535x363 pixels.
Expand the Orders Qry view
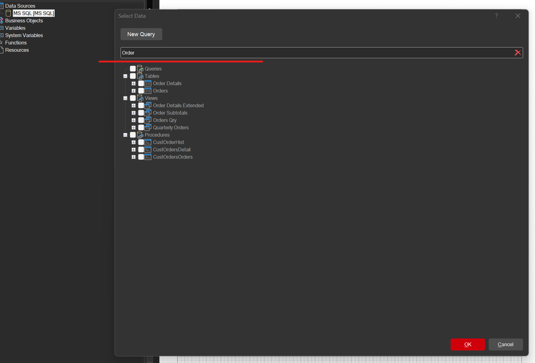coord(133,120)
